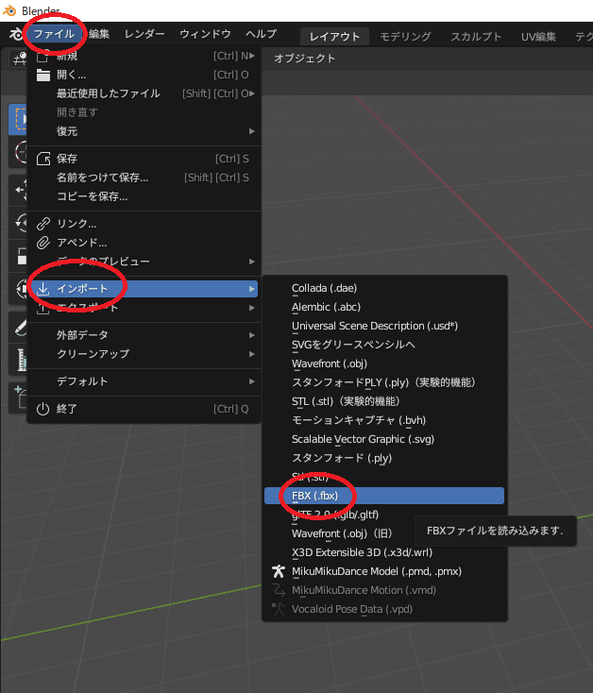Choose STL (.stl) (実験的機能) importer
Viewport: 593px width, 693px height.
(x=384, y=401)
